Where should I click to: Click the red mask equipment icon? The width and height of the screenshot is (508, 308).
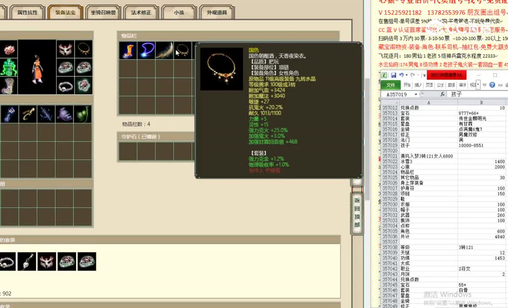65,49
